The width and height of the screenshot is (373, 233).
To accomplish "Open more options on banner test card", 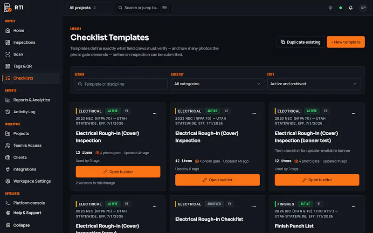I will point(353,113).
